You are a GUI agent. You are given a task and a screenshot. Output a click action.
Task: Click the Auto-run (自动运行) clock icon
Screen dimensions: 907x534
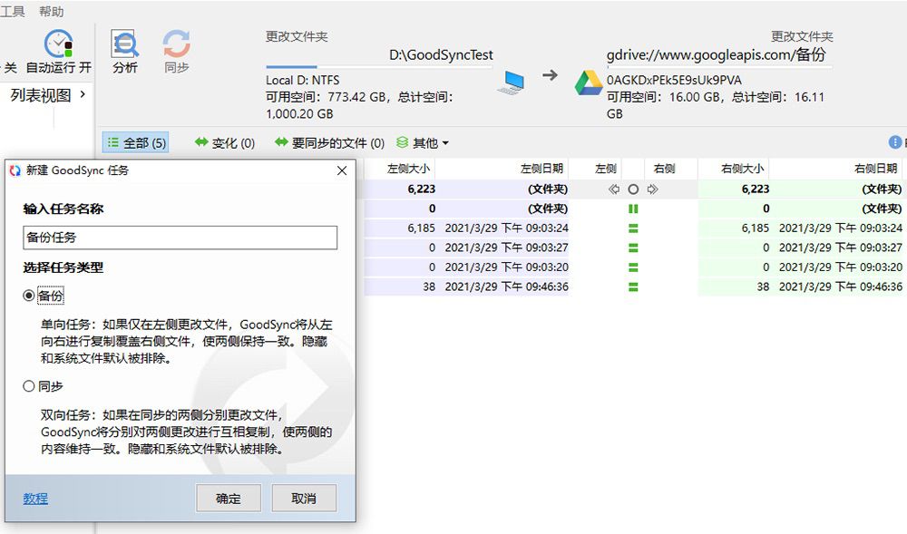point(59,44)
